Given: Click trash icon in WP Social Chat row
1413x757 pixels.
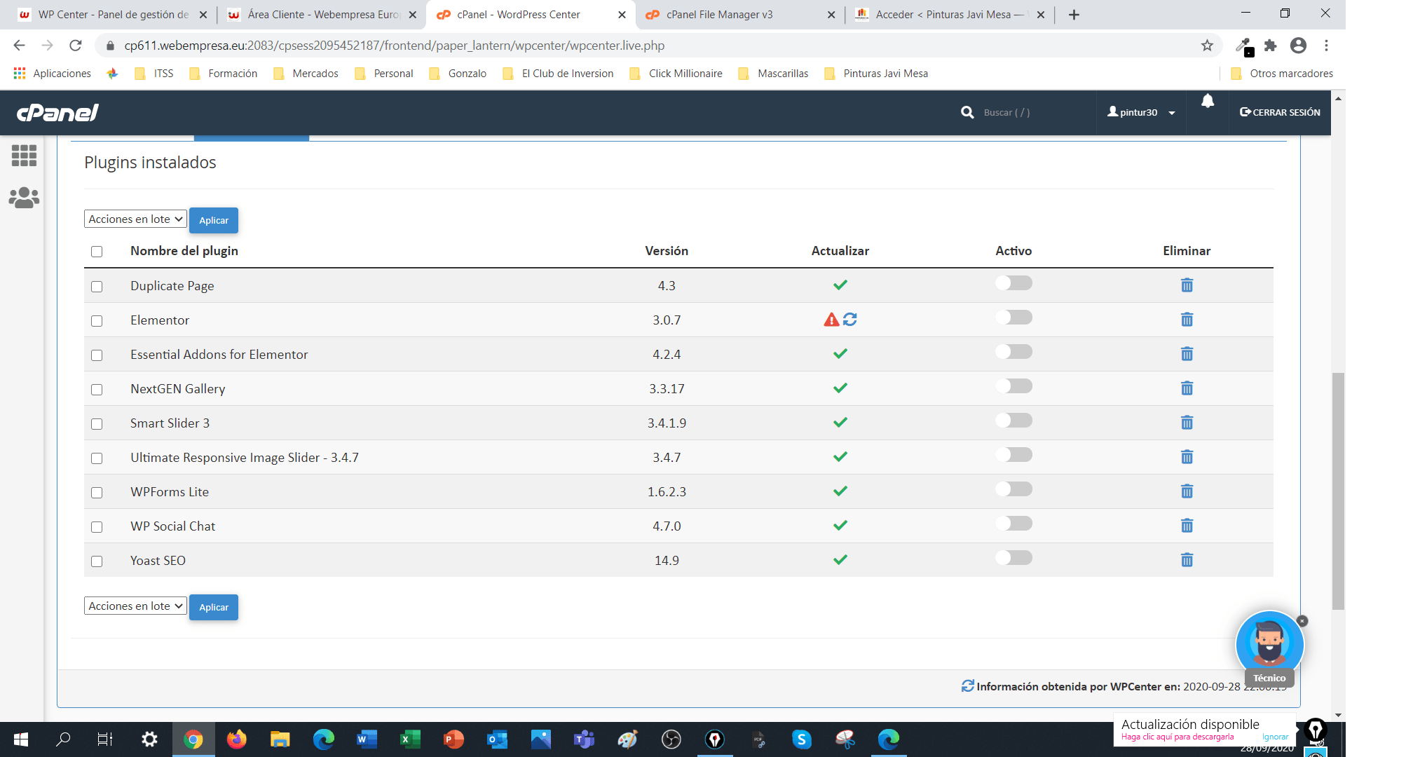Looking at the screenshot, I should (1187, 526).
